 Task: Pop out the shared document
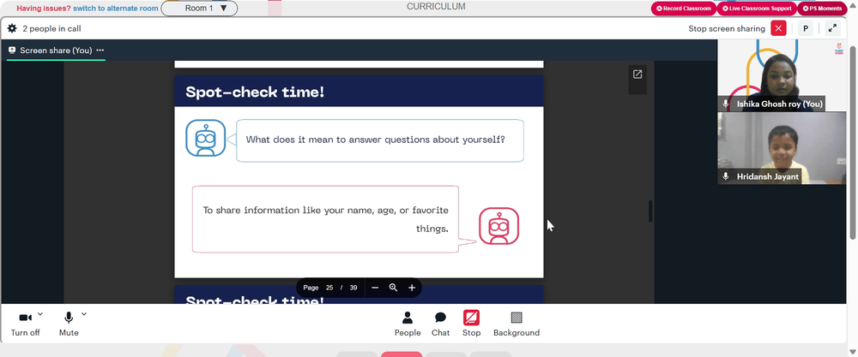coord(637,74)
